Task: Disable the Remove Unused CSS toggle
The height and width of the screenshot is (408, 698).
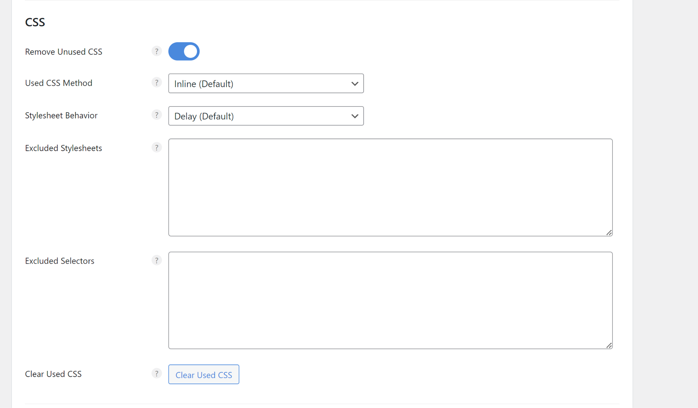Action: [184, 51]
